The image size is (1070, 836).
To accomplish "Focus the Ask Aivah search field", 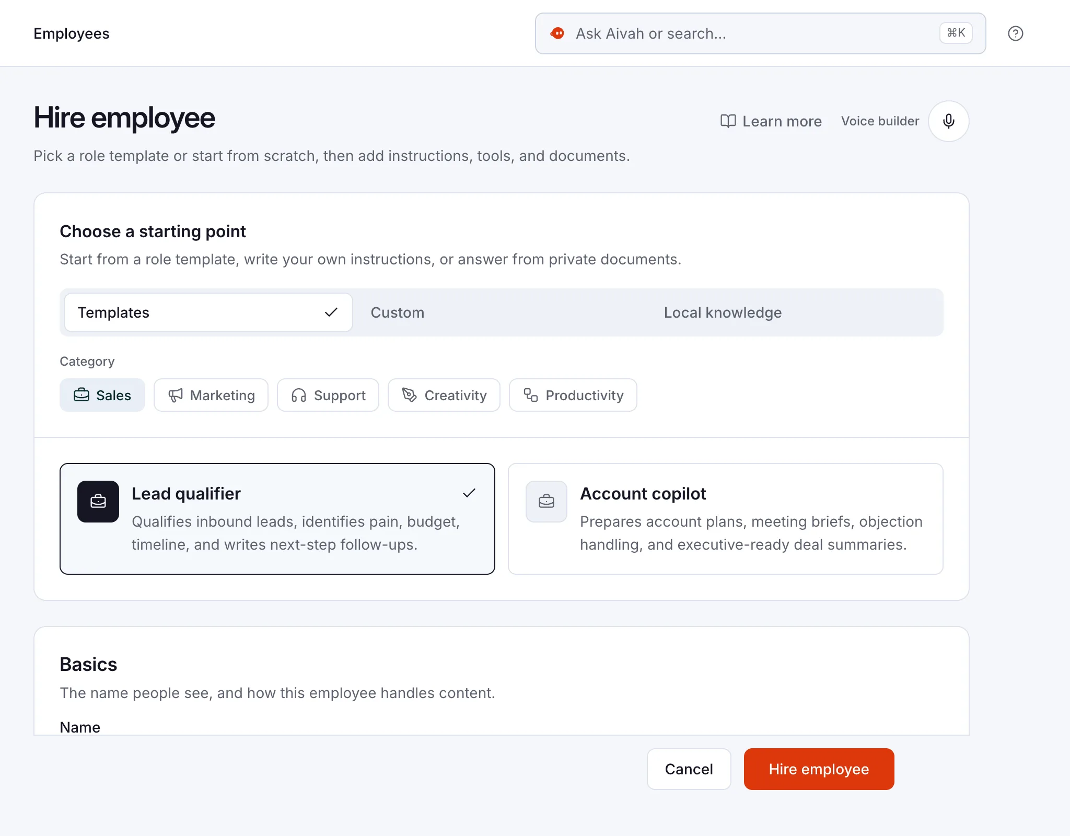I will click(760, 33).
